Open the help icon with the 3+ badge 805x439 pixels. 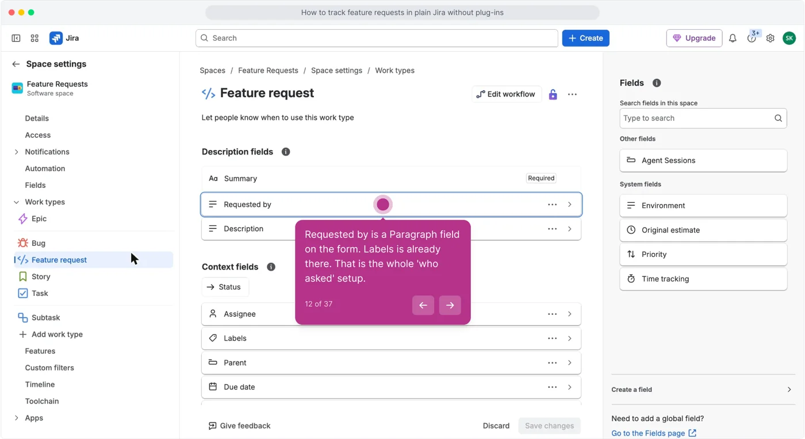752,38
